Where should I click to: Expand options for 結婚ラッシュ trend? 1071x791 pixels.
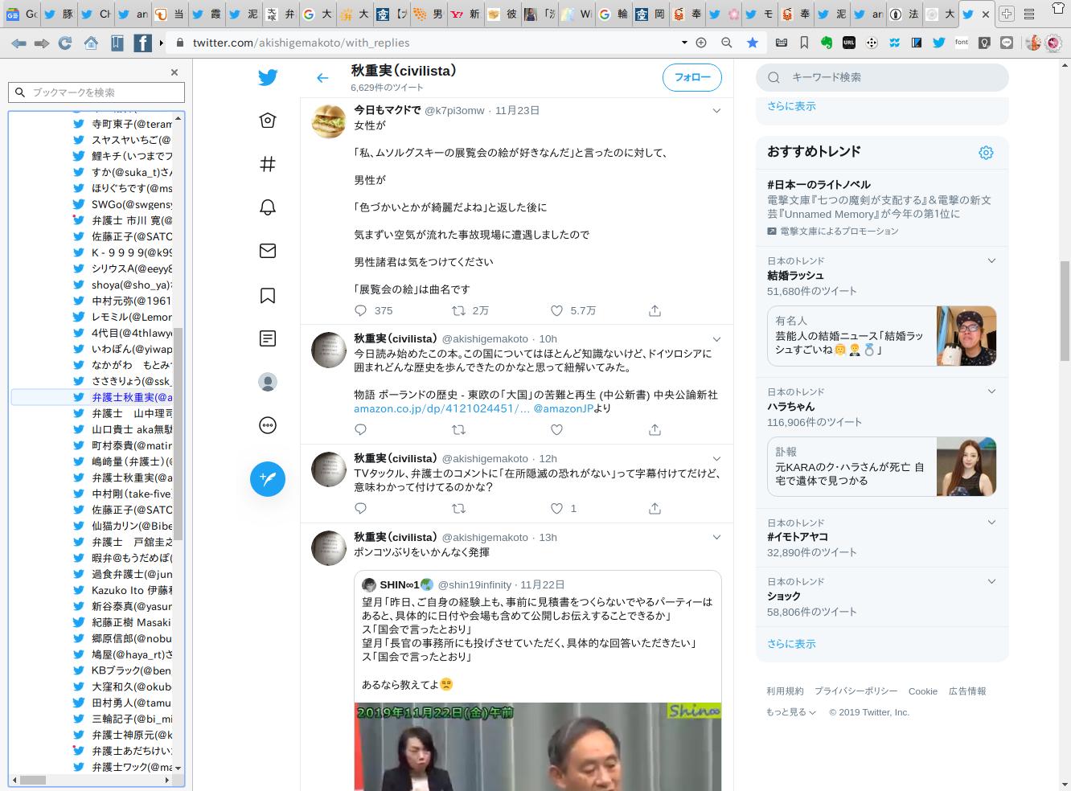[x=991, y=260]
